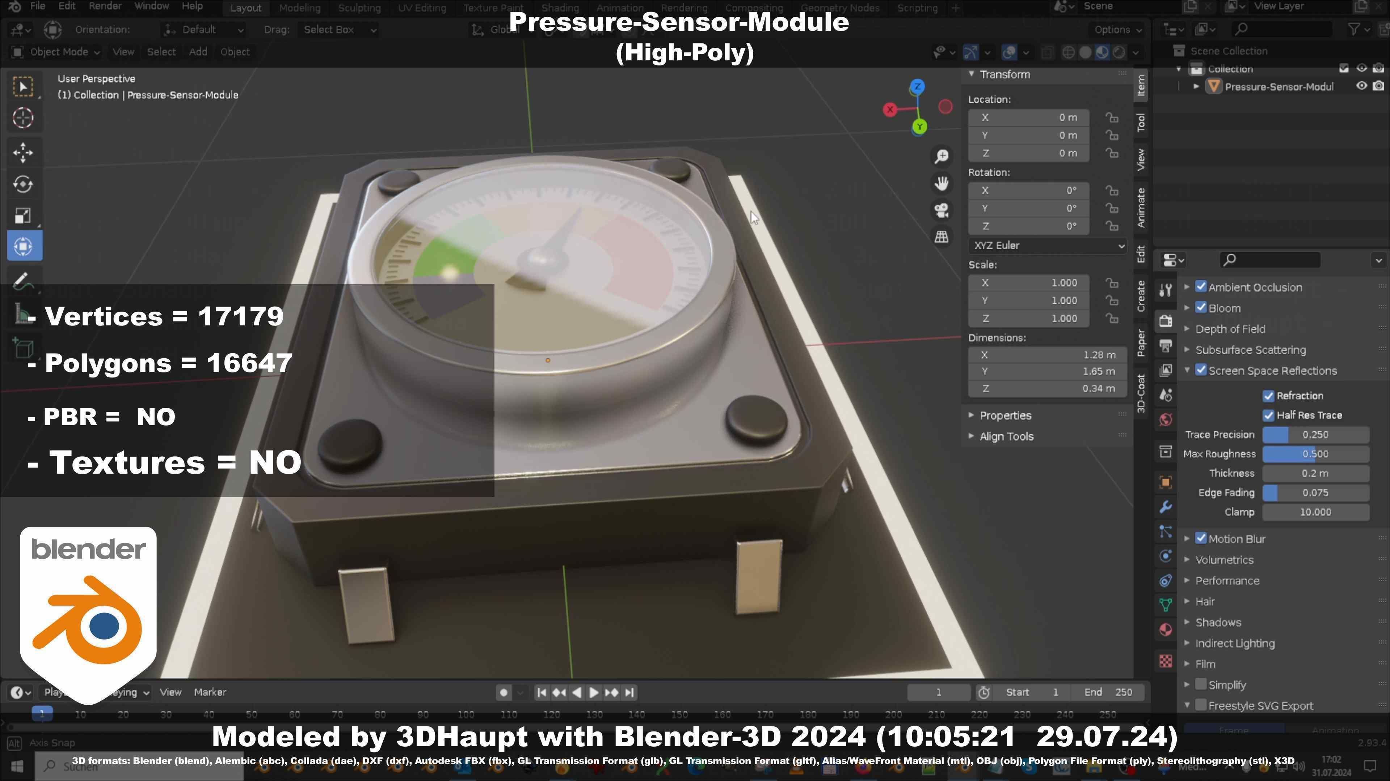Viewport: 1390px width, 781px height.
Task: Open the Tool settings properties tab
Action: click(1166, 290)
